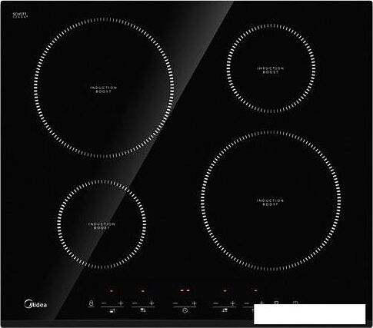Tap plus for the second cooking zone
Image resolution: width=373 pixels, height=328 pixels.
[x=152, y=303]
